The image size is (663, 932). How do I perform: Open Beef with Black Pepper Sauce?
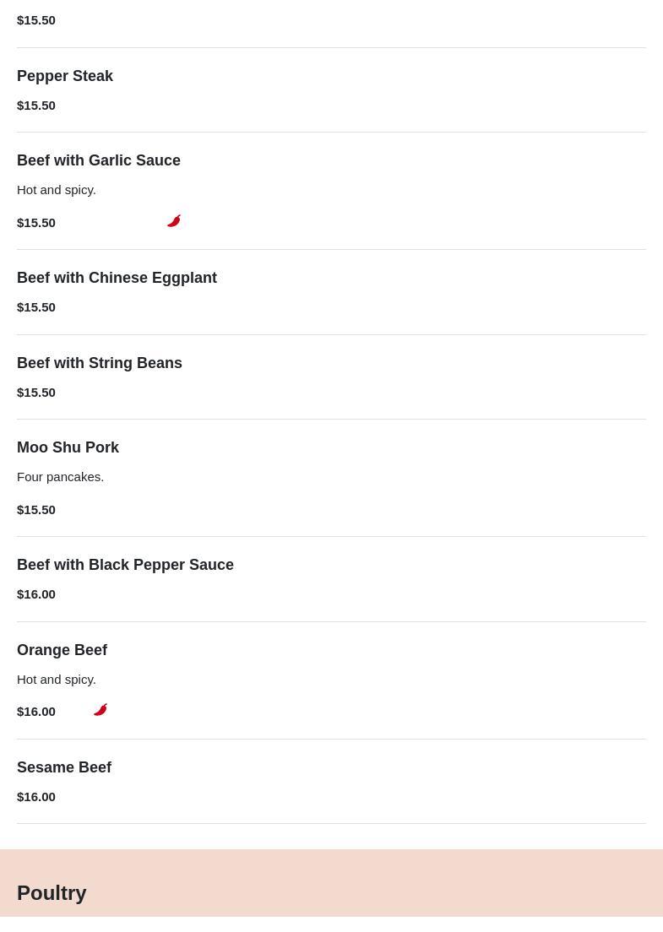125,565
